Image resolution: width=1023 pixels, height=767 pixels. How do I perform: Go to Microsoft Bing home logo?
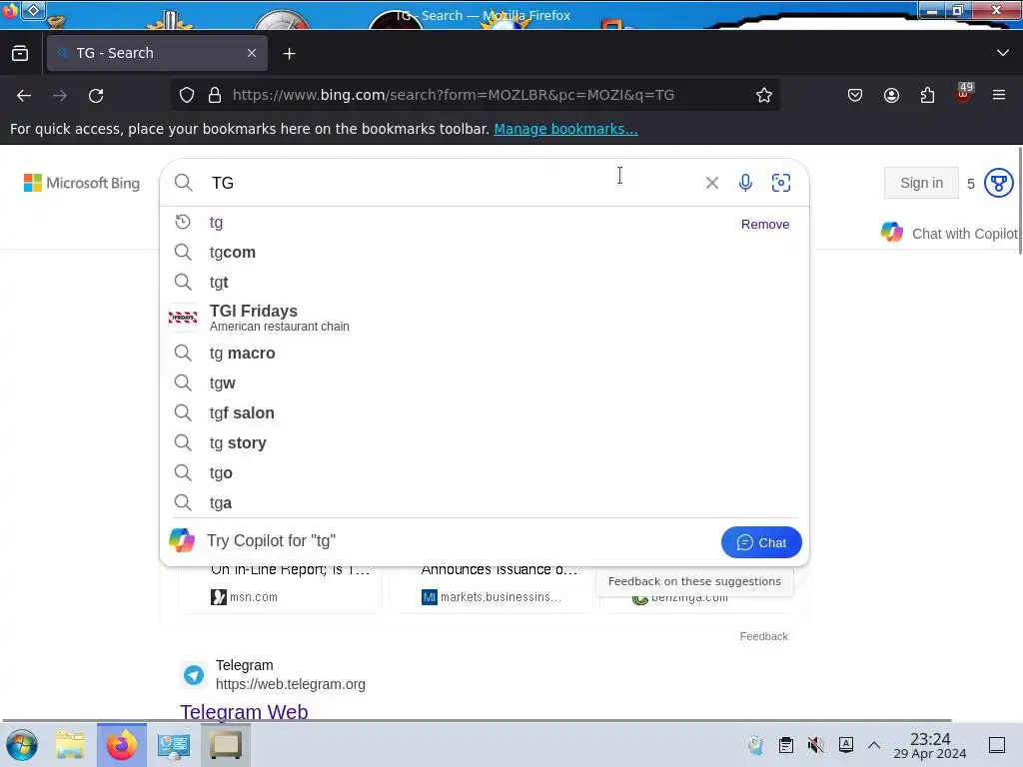(82, 183)
